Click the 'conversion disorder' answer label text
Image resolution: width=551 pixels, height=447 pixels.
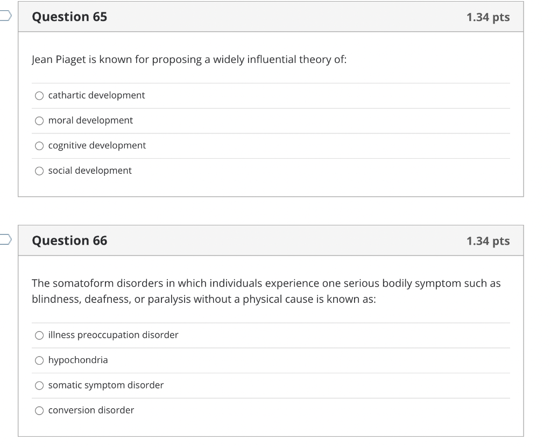coord(91,410)
